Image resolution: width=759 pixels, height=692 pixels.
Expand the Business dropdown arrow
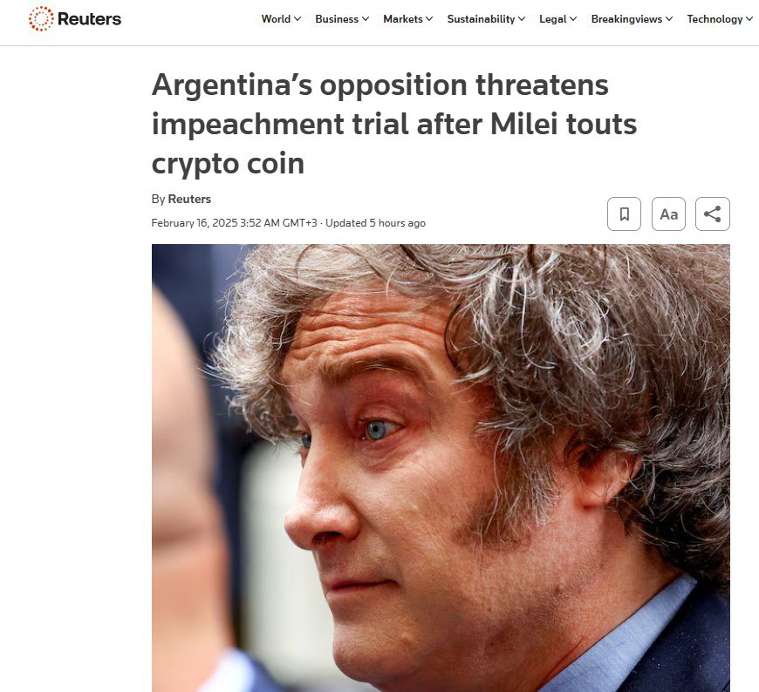[366, 19]
